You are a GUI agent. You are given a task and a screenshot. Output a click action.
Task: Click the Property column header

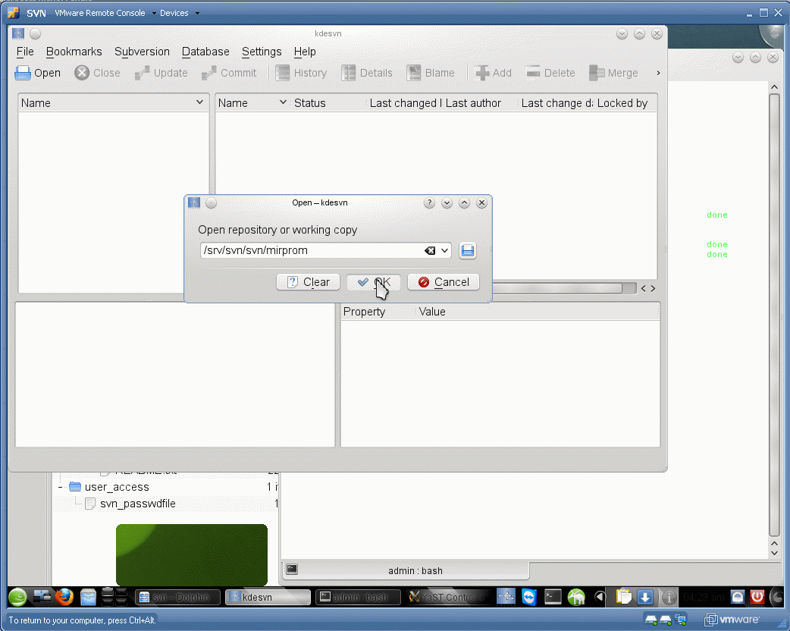[364, 312]
